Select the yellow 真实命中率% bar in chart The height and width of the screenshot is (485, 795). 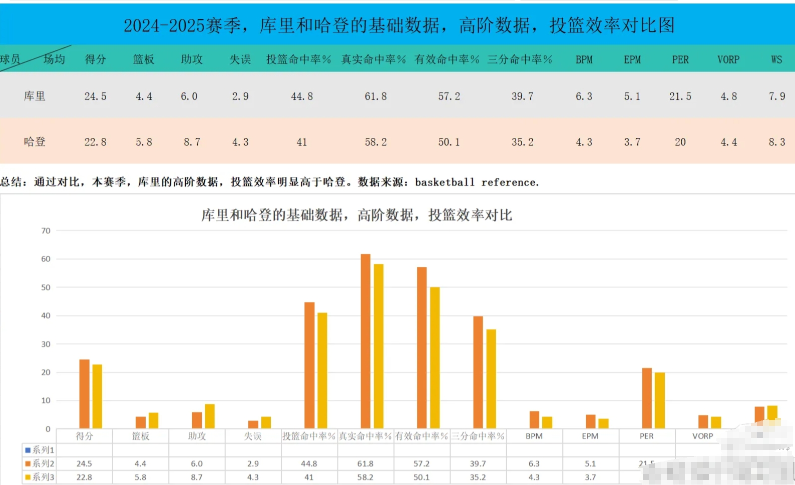pos(378,346)
